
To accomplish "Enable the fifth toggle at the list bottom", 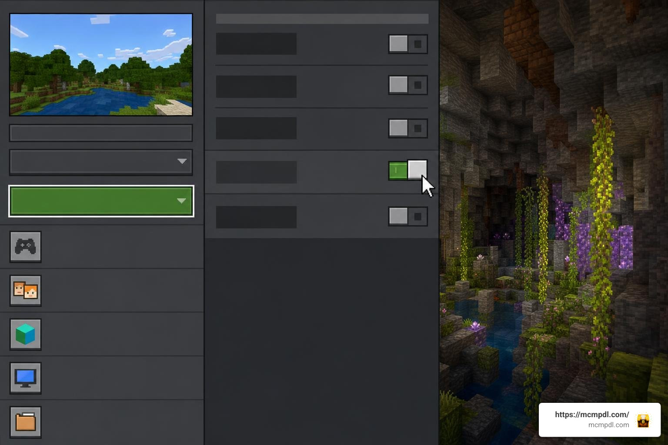I will (x=408, y=216).
